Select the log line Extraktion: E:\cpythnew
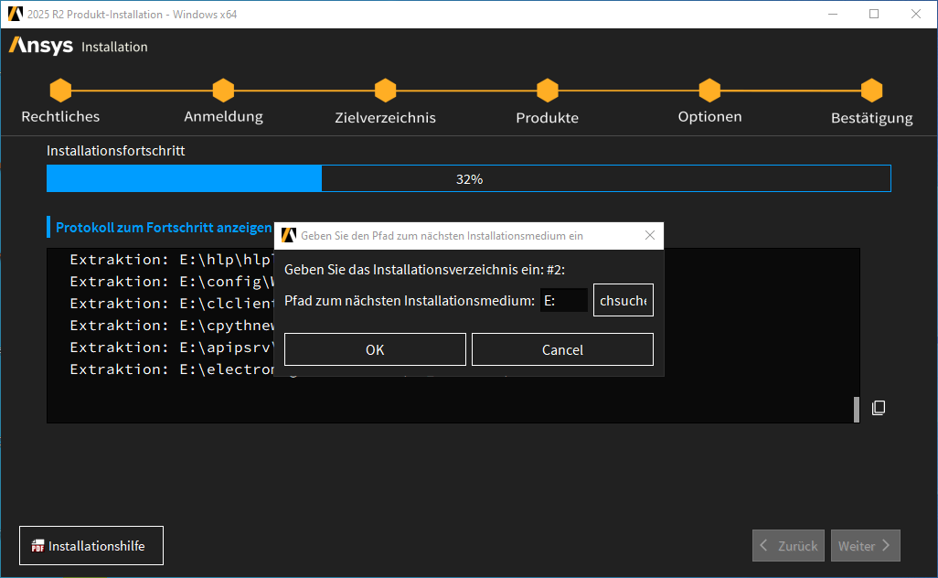The image size is (938, 578). point(172,325)
